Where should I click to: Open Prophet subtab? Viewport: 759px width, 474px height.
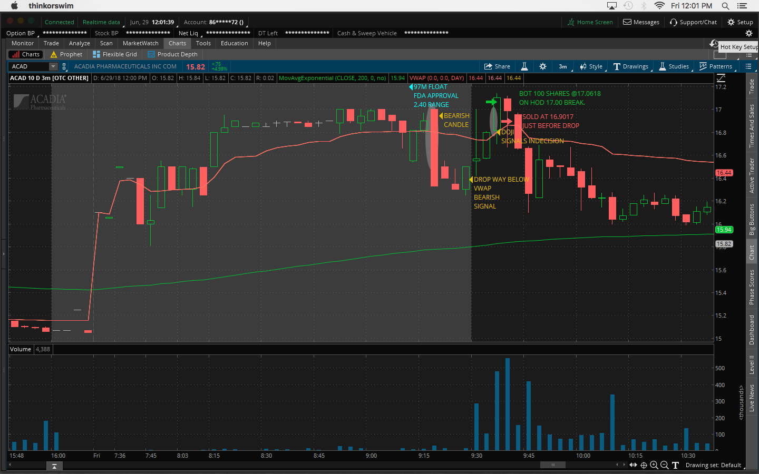(x=66, y=54)
